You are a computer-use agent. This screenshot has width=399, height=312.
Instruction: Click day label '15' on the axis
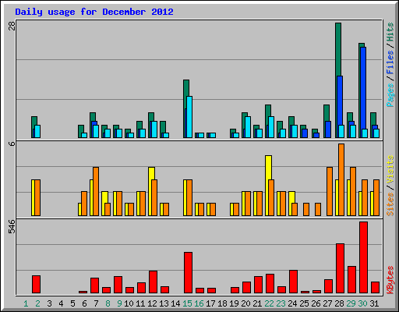coord(187,303)
